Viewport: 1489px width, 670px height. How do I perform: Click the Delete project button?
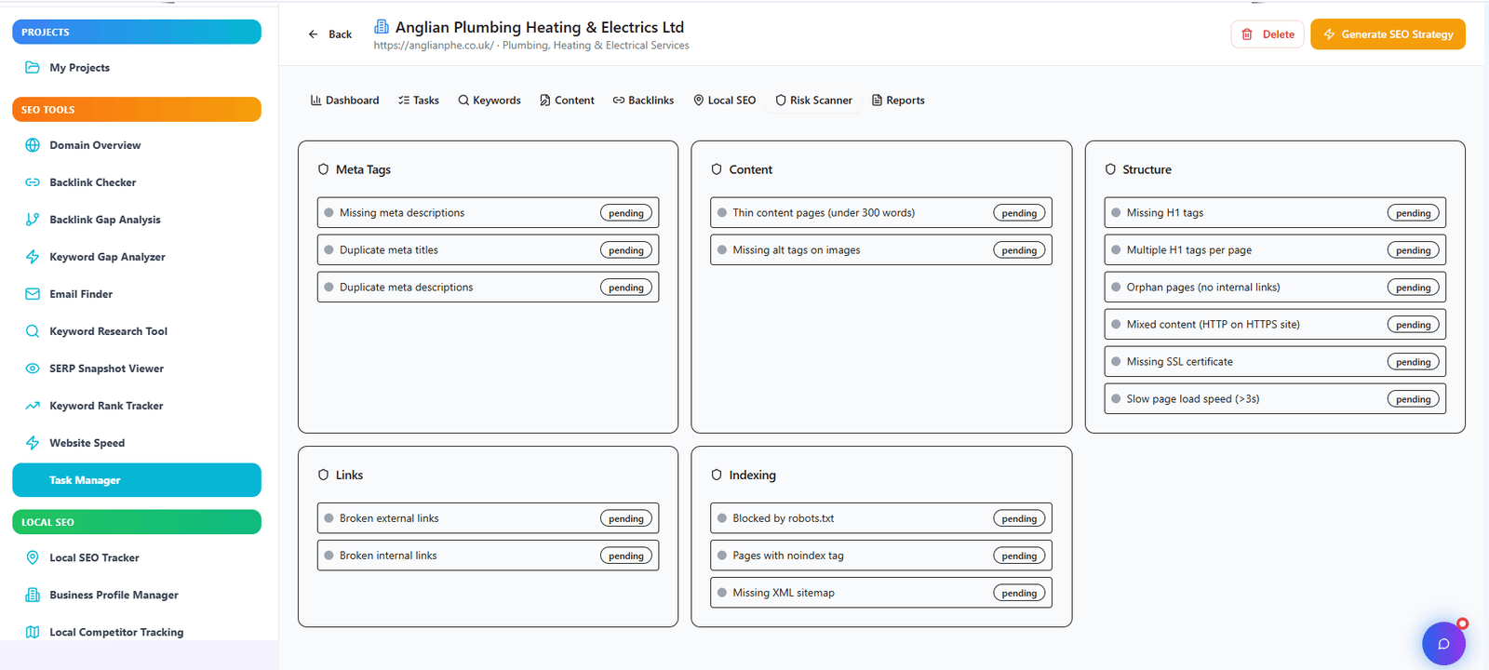pos(1268,34)
